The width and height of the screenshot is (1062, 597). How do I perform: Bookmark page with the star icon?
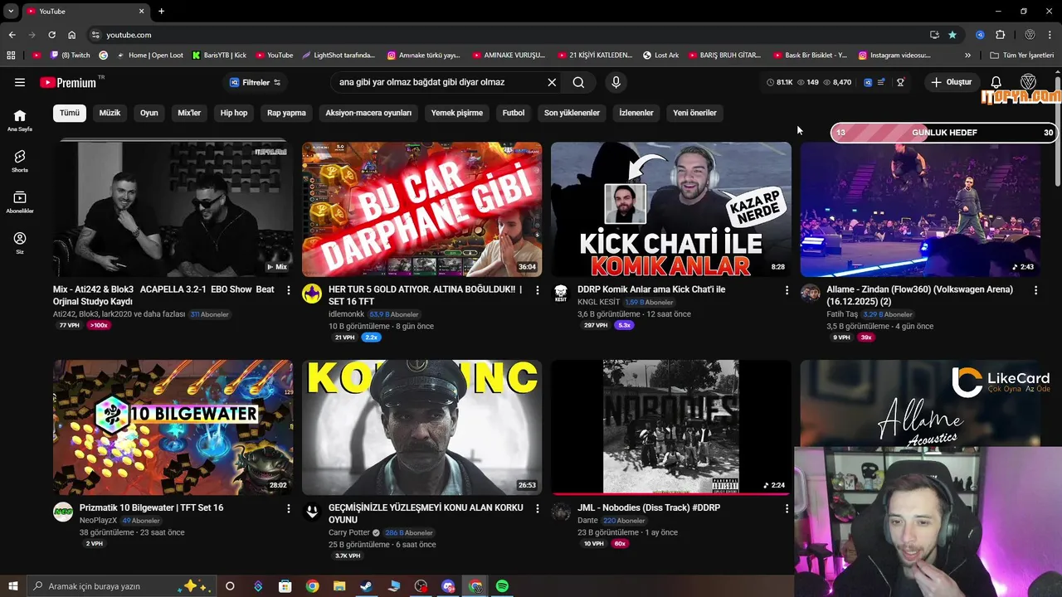tap(952, 35)
